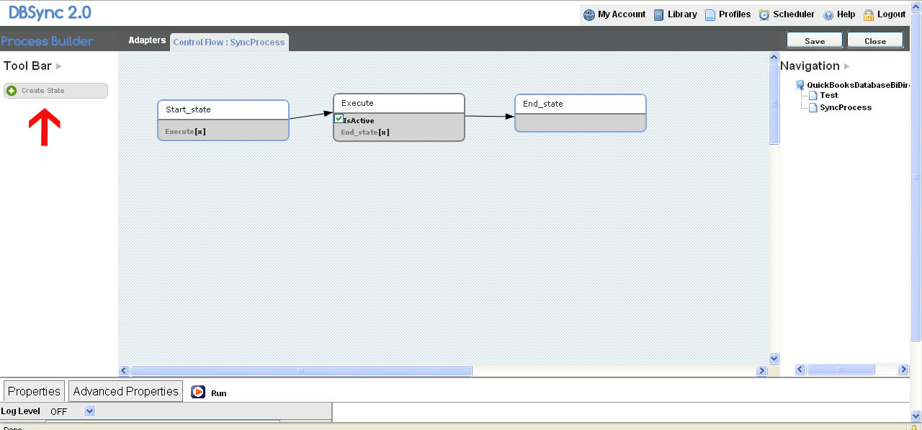Open the Library book icon
This screenshot has height=430, width=922.
tap(659, 14)
